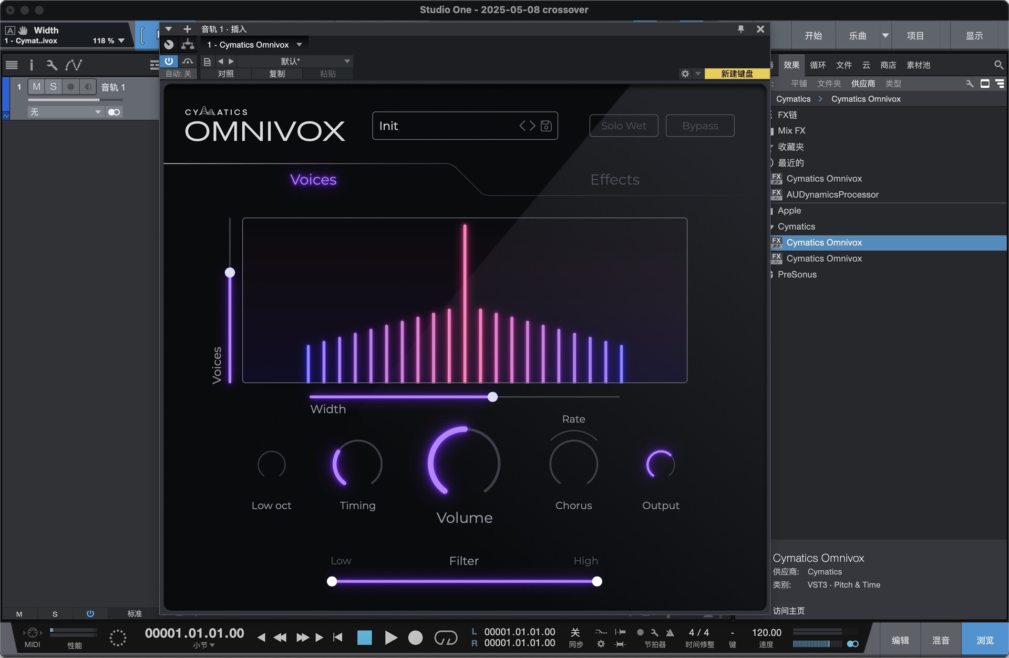Switch to the Voices tab in Omnivox
The height and width of the screenshot is (658, 1009).
pos(313,180)
